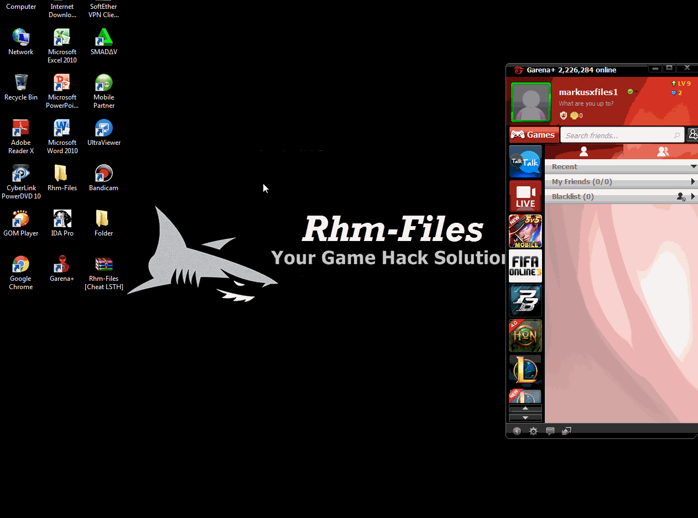Click the gold shells balance icon

[x=574, y=116]
